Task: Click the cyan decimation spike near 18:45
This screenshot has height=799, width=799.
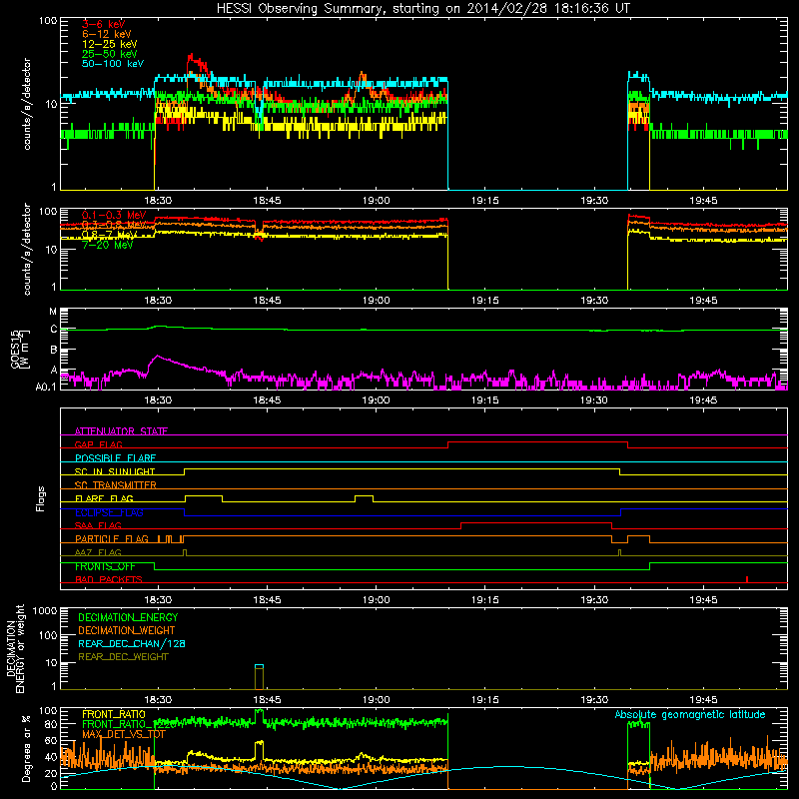Action: [260, 666]
